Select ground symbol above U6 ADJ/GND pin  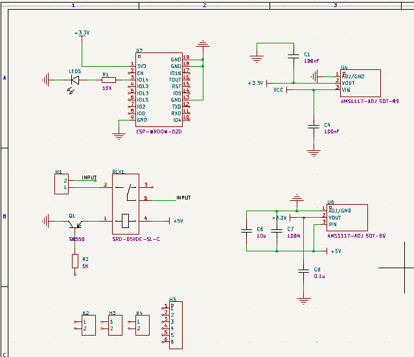pyautogui.click(x=297, y=198)
